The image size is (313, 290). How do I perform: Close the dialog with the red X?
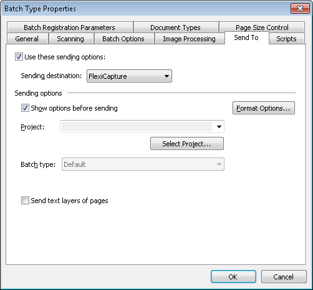coord(300,9)
